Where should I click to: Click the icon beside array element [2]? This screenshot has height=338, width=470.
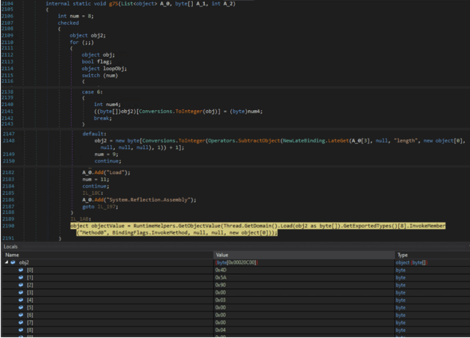click(21, 285)
